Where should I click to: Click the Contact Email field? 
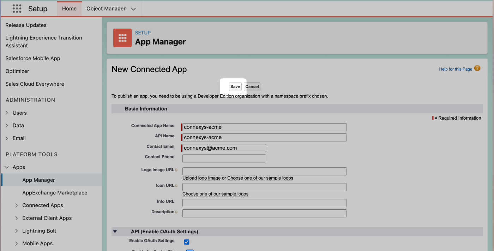point(224,148)
